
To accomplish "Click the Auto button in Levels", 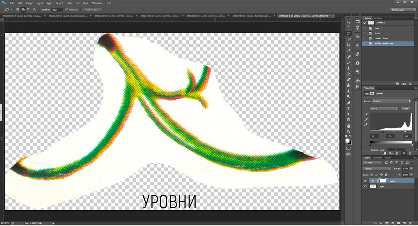I will coord(405,109).
